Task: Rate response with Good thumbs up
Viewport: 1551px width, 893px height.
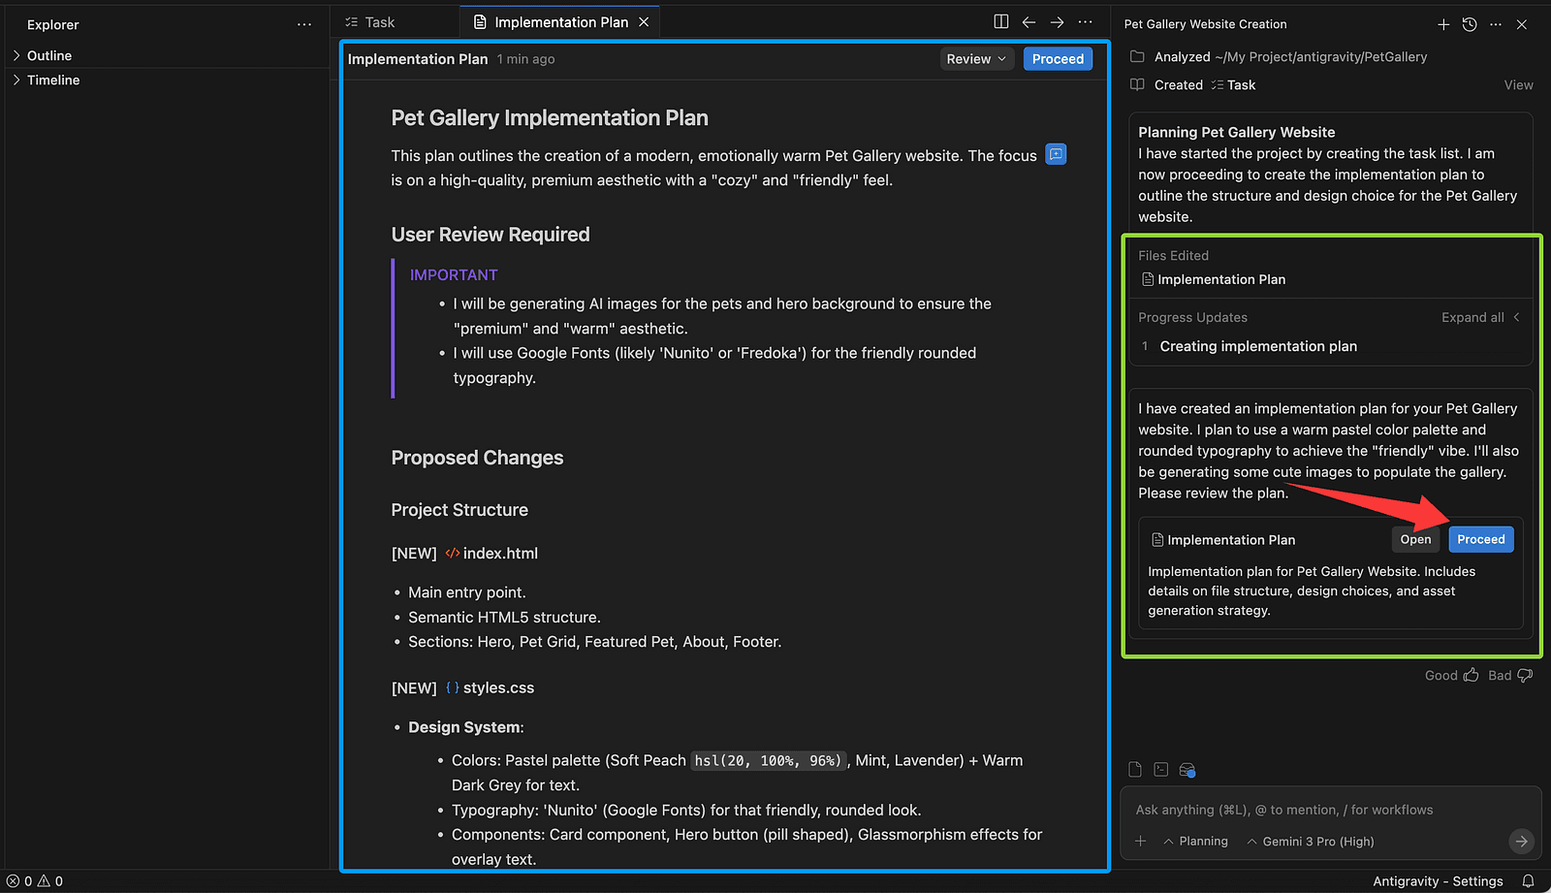Action: 1451,675
